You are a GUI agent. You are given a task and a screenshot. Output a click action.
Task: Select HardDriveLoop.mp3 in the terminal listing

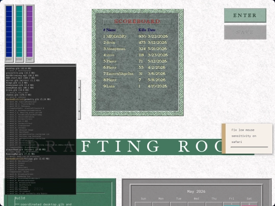pyautogui.click(x=22, y=75)
